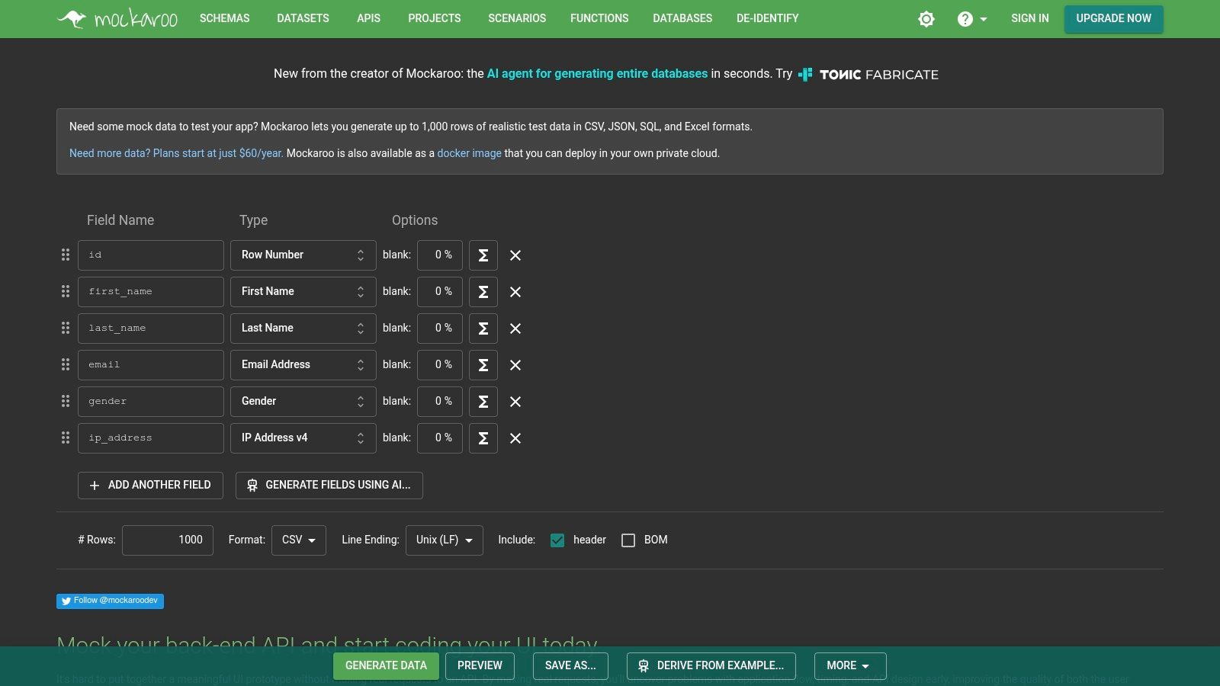
Task: Enable the BOM checkbox
Action: (628, 540)
